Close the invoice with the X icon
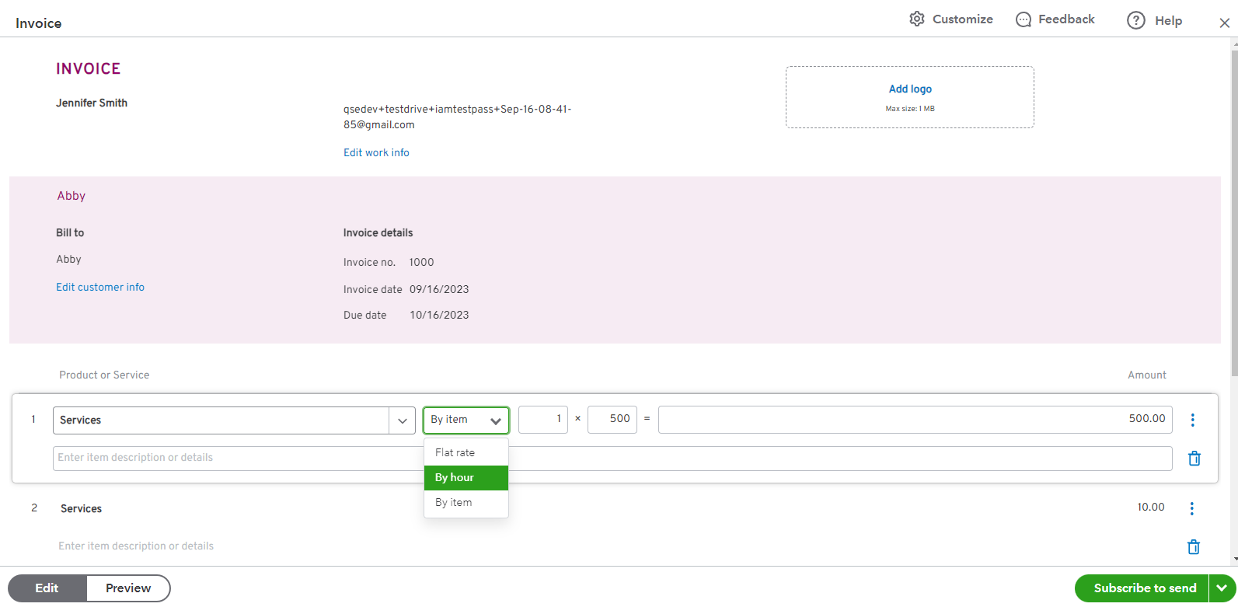The width and height of the screenshot is (1238, 607). [x=1224, y=23]
